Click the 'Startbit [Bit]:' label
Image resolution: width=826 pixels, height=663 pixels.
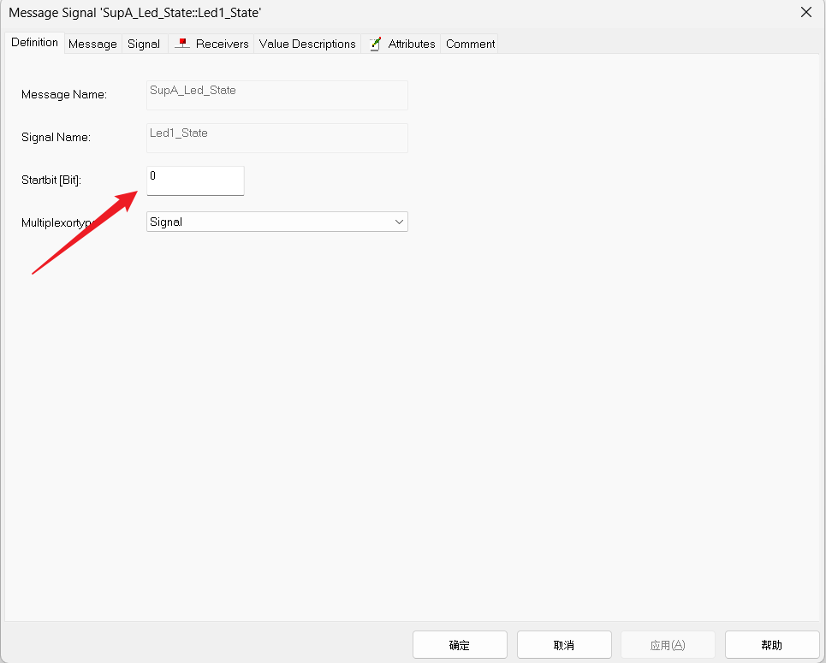(x=51, y=181)
